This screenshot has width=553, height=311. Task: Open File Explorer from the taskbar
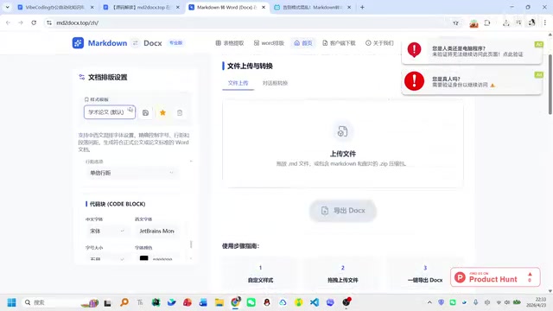pyautogui.click(x=219, y=302)
